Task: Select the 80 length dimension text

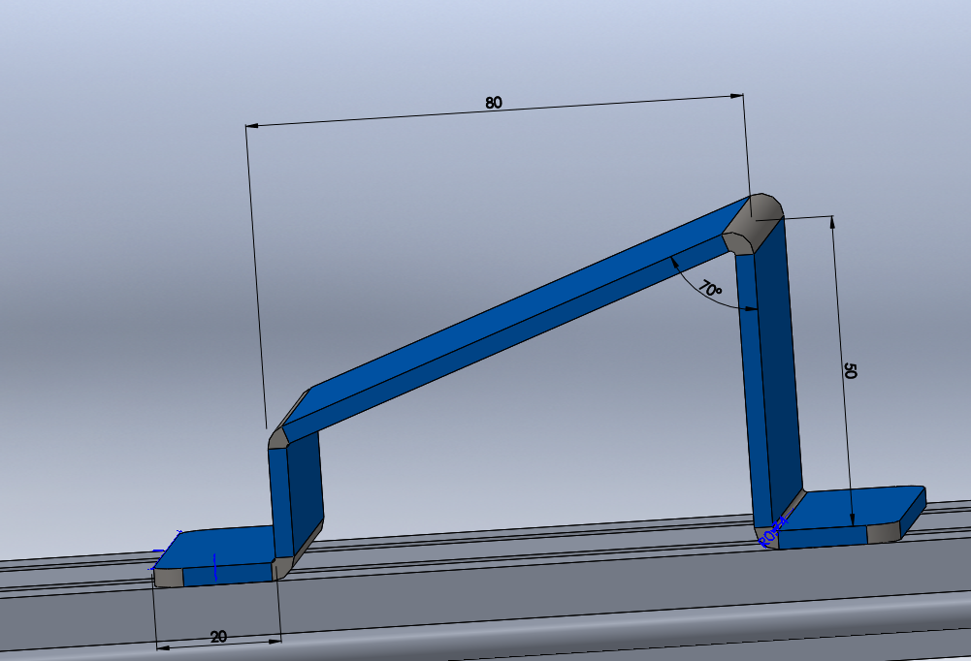Action: tap(494, 103)
